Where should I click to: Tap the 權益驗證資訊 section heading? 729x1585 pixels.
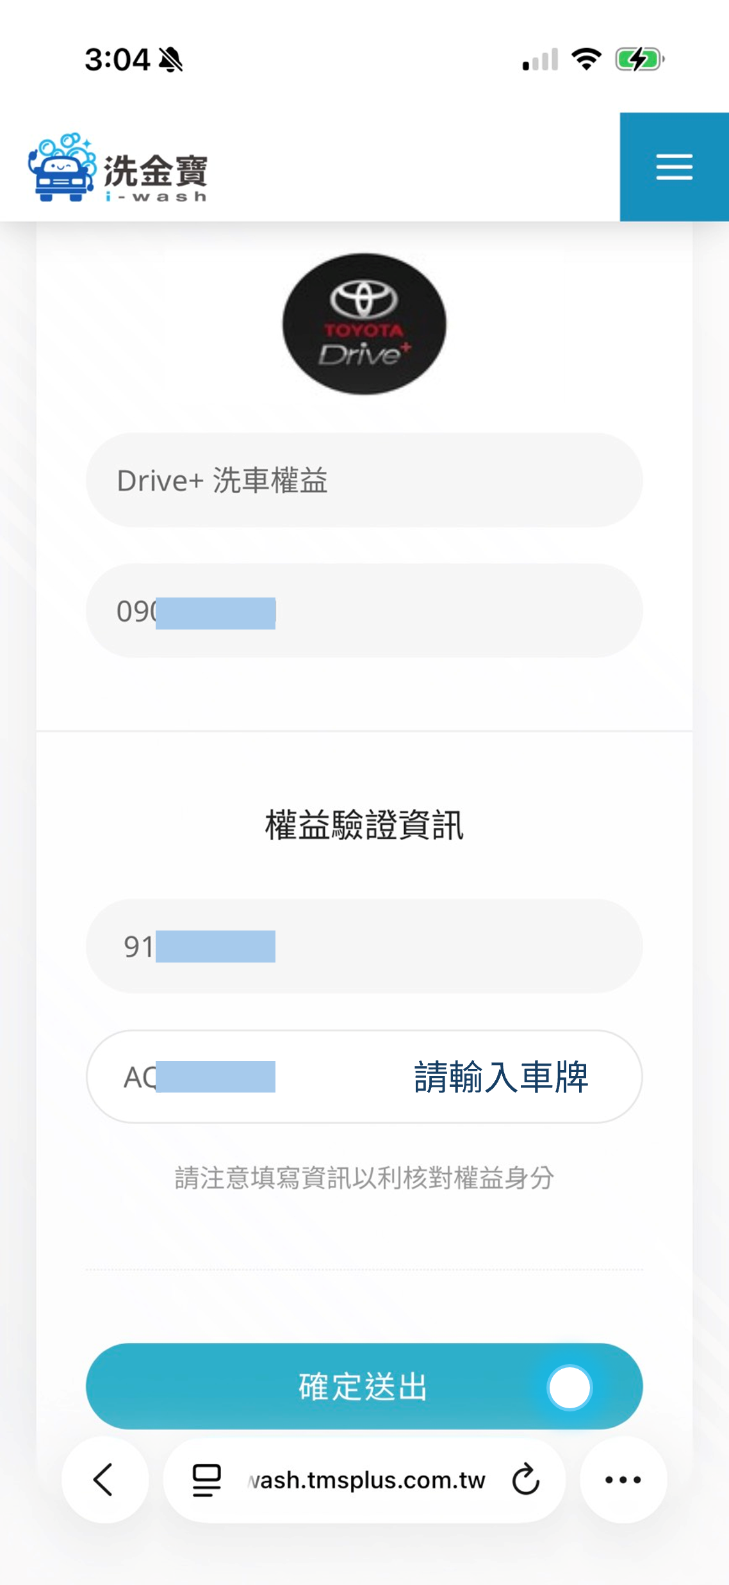click(364, 825)
